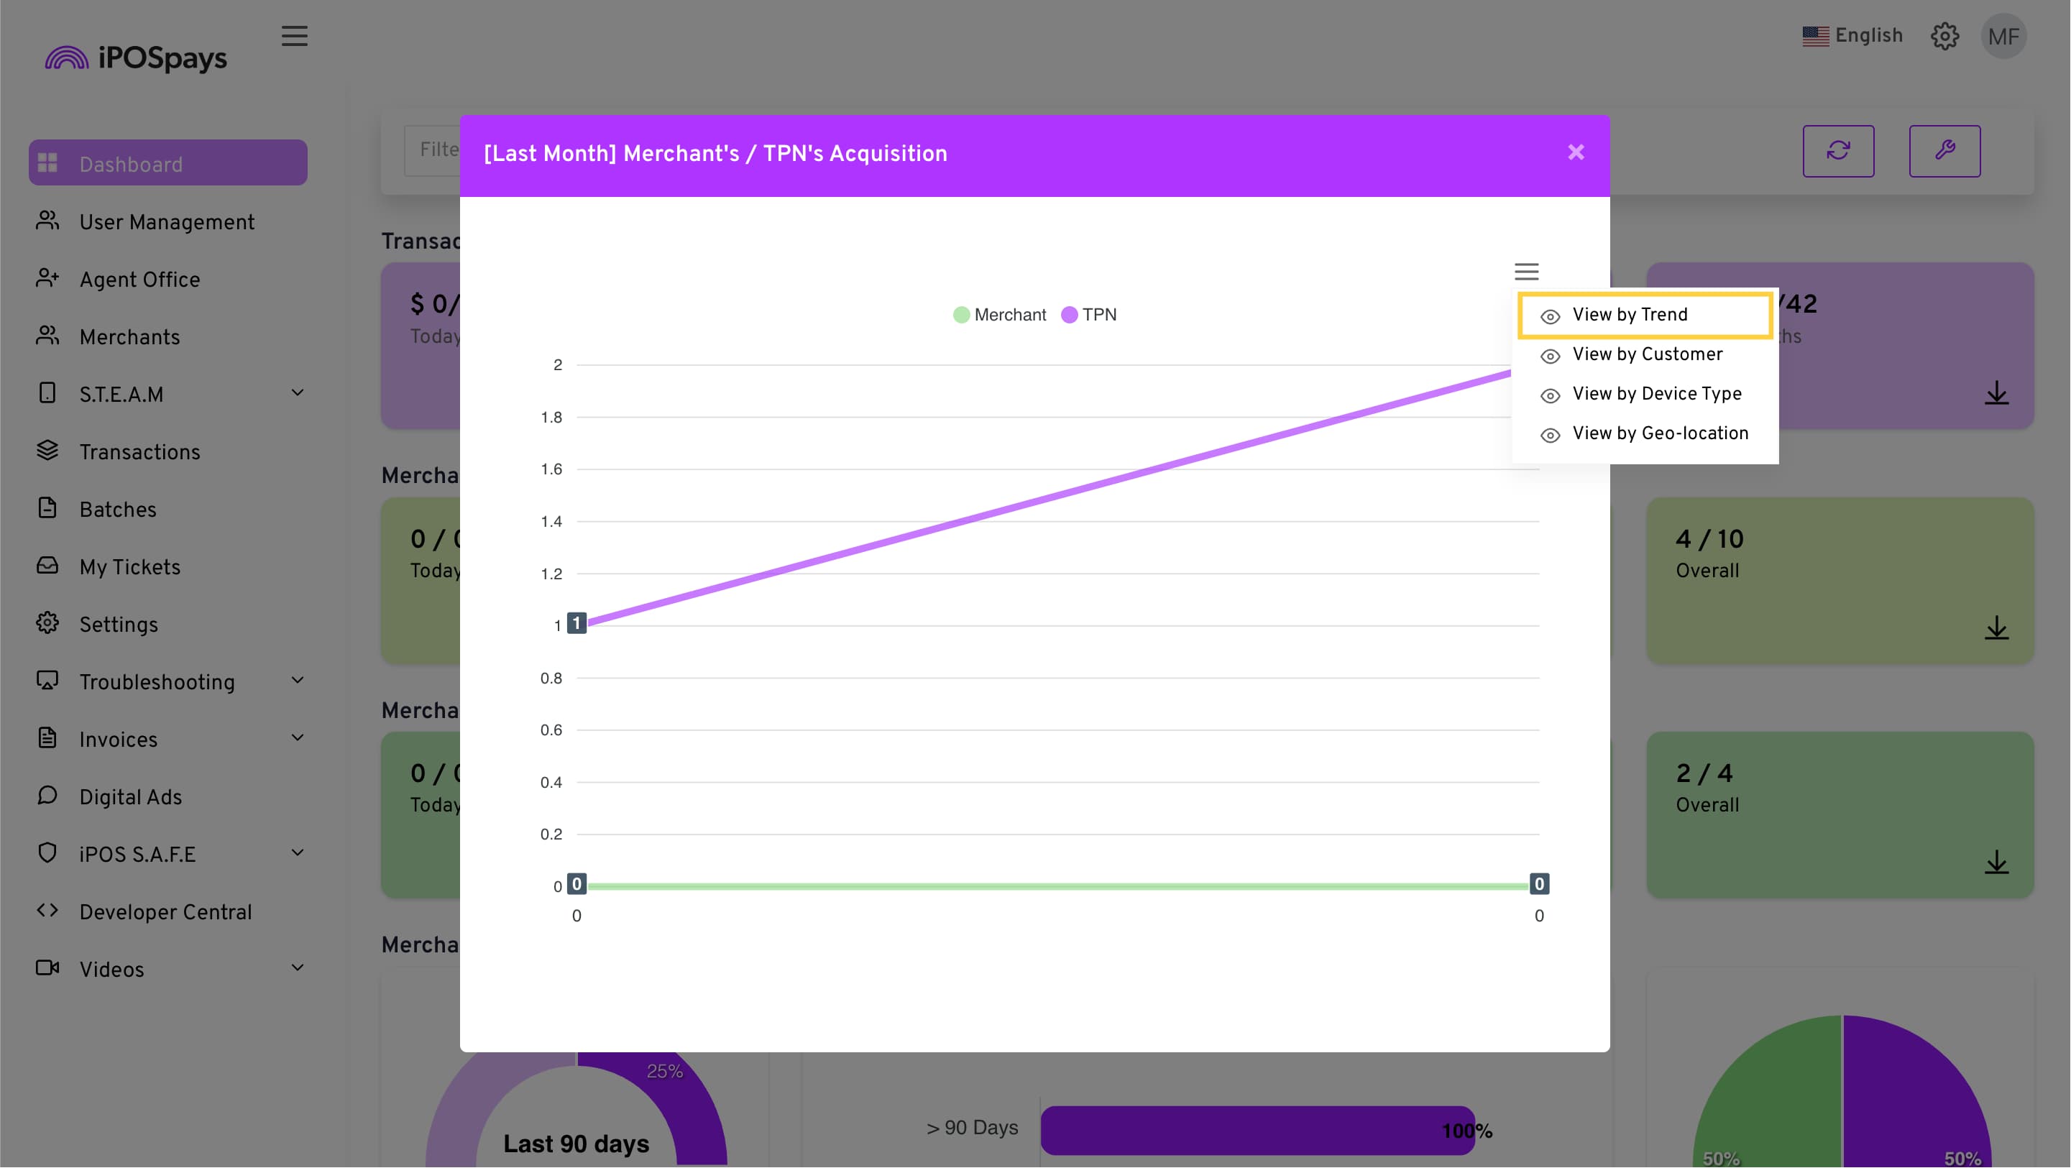Click the Transactions layers icon
The image size is (2071, 1168).
pyautogui.click(x=47, y=451)
